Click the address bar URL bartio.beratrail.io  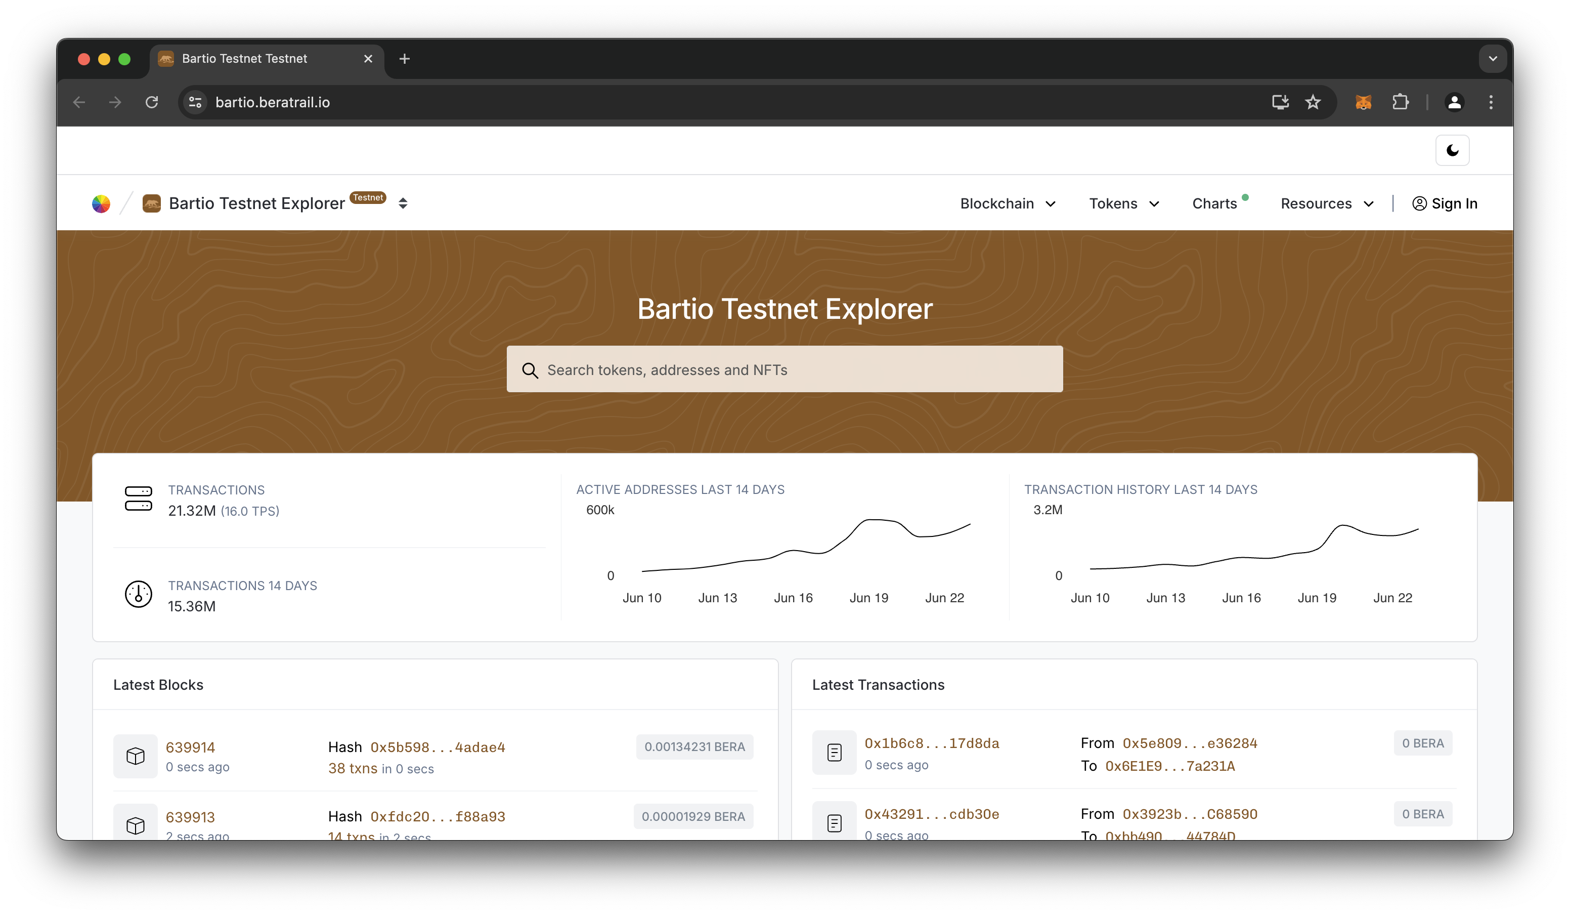272,102
